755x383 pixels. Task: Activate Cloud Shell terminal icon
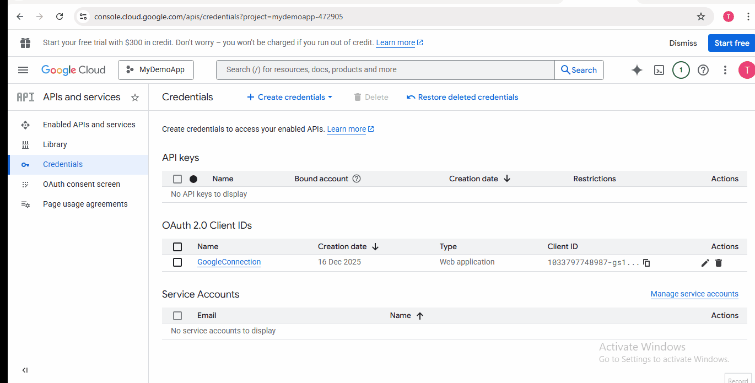tap(659, 70)
